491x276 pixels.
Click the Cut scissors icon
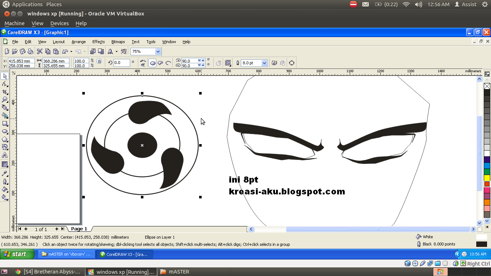[40, 51]
